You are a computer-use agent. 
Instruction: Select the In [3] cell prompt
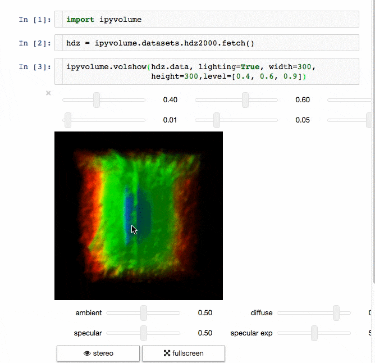click(x=35, y=67)
